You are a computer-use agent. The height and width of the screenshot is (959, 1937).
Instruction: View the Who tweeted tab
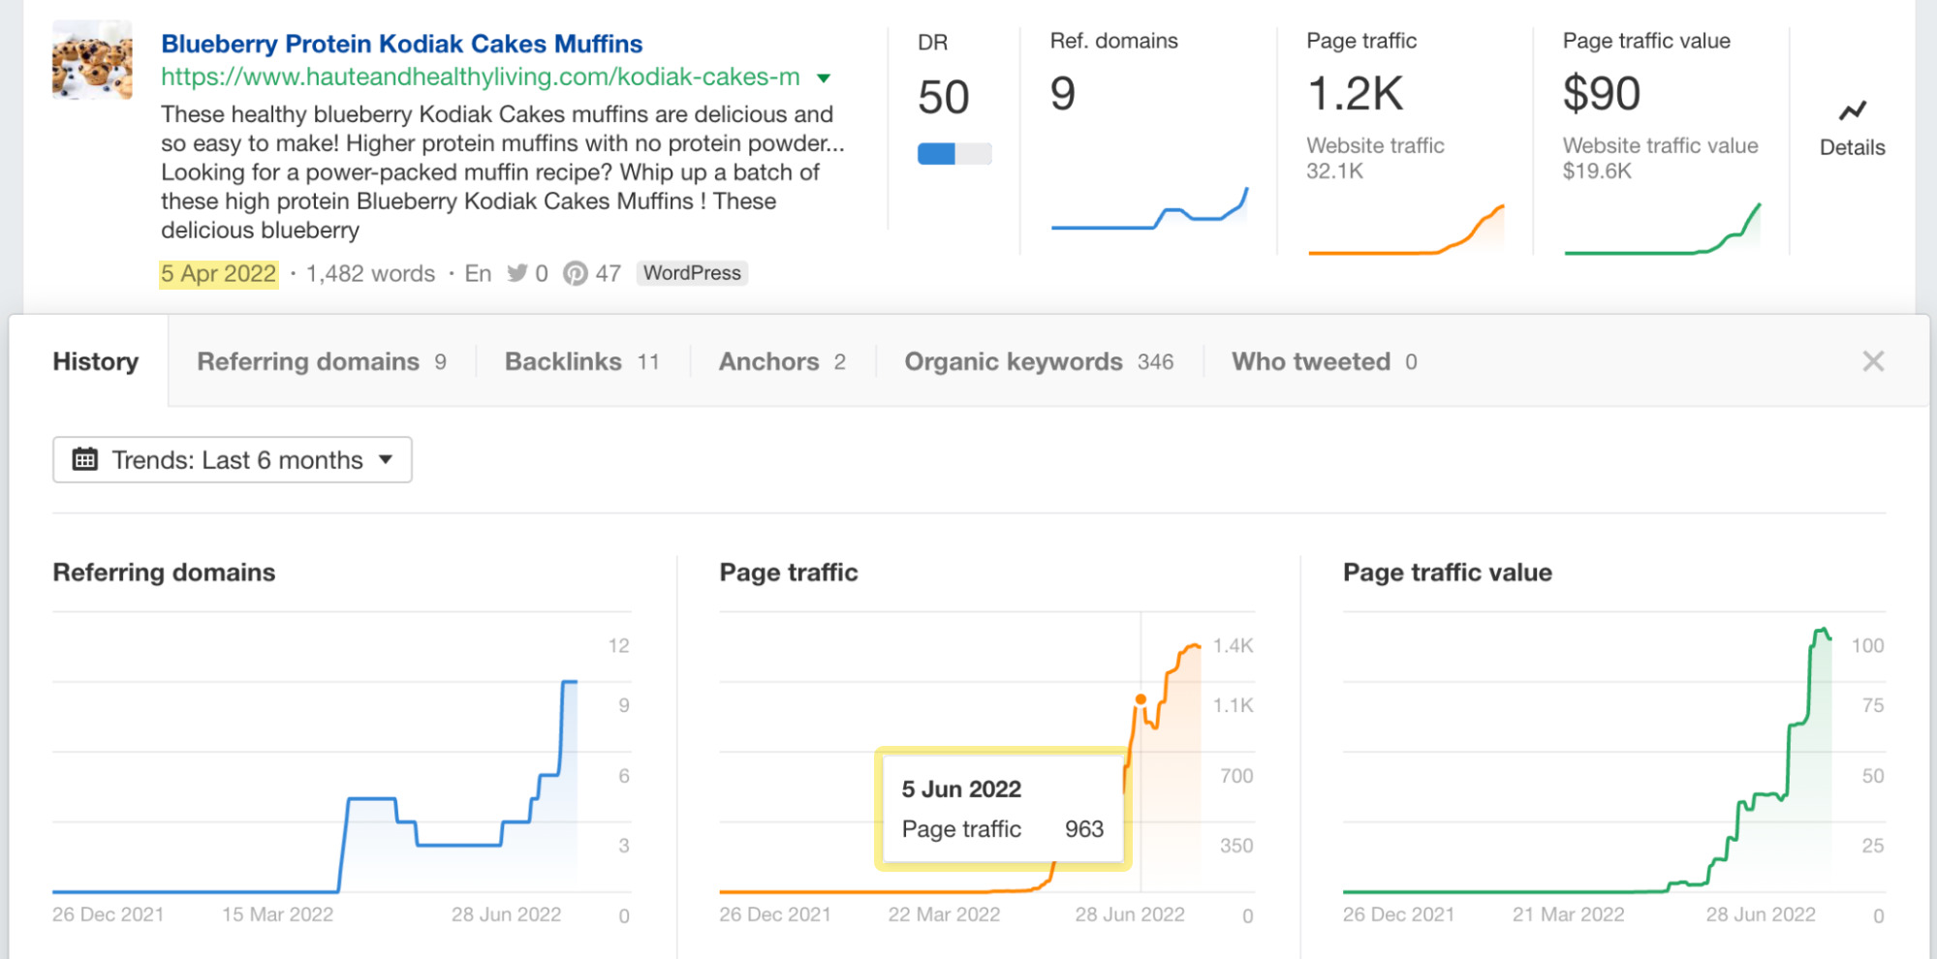click(x=1306, y=361)
